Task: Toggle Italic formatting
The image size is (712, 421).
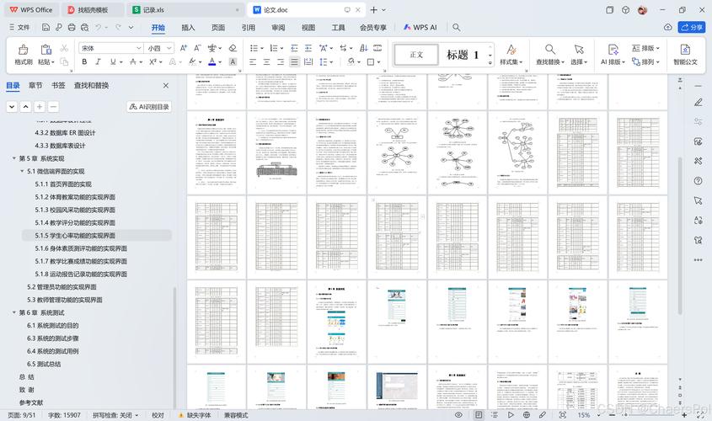Action: (x=98, y=61)
